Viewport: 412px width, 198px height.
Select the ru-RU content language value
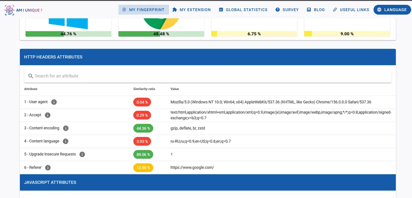click(201, 141)
